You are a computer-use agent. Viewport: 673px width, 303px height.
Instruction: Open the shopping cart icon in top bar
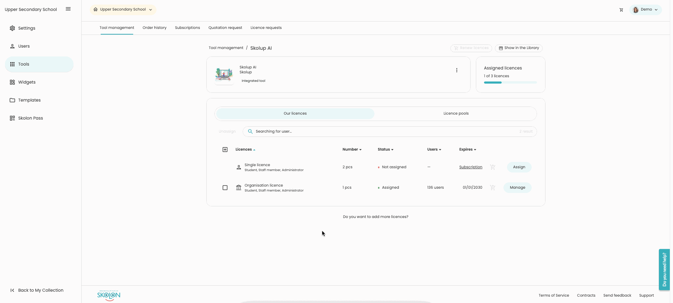[x=621, y=10]
